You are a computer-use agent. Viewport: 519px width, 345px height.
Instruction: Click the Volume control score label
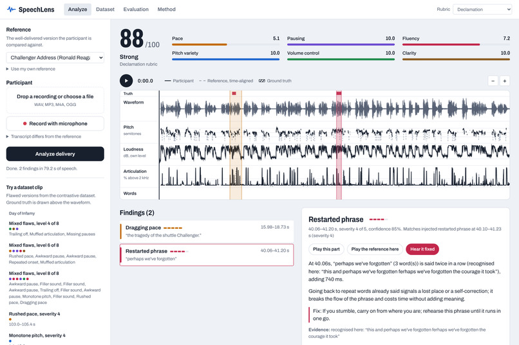coord(303,53)
